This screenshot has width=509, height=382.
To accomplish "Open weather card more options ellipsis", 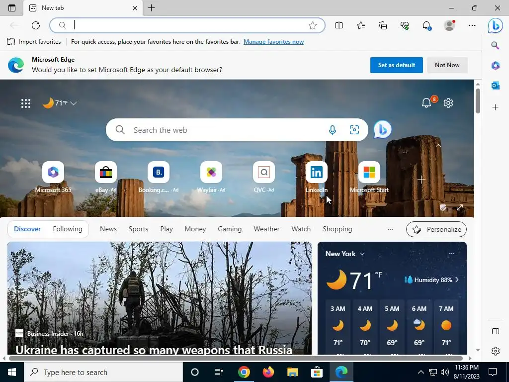I will (x=451, y=254).
